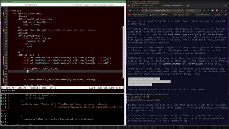Click the 'unix' status bar entry
This screenshot has height=129, width=229.
tap(44, 88)
